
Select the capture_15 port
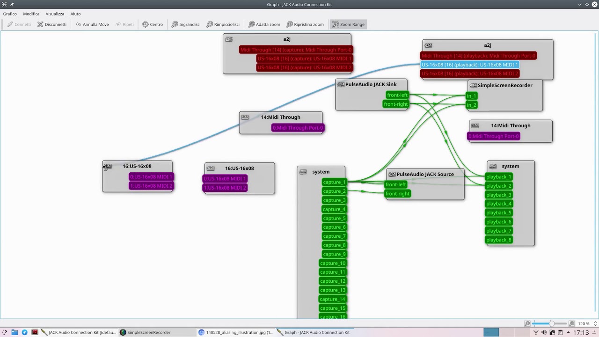click(x=333, y=308)
